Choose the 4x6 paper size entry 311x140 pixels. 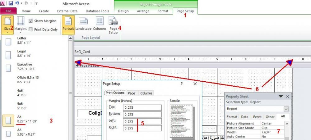(35, 93)
